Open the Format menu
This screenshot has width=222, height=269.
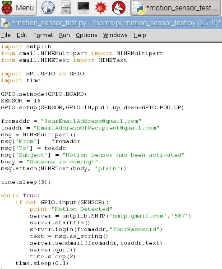coord(43,35)
